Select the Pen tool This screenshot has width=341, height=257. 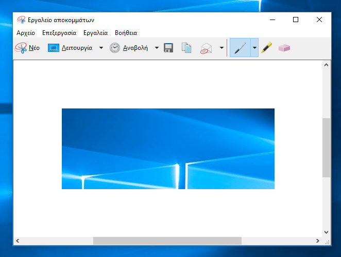pyautogui.click(x=241, y=48)
